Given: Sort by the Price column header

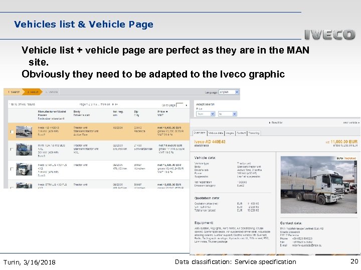Looking at the screenshot, I should click(x=162, y=111).
